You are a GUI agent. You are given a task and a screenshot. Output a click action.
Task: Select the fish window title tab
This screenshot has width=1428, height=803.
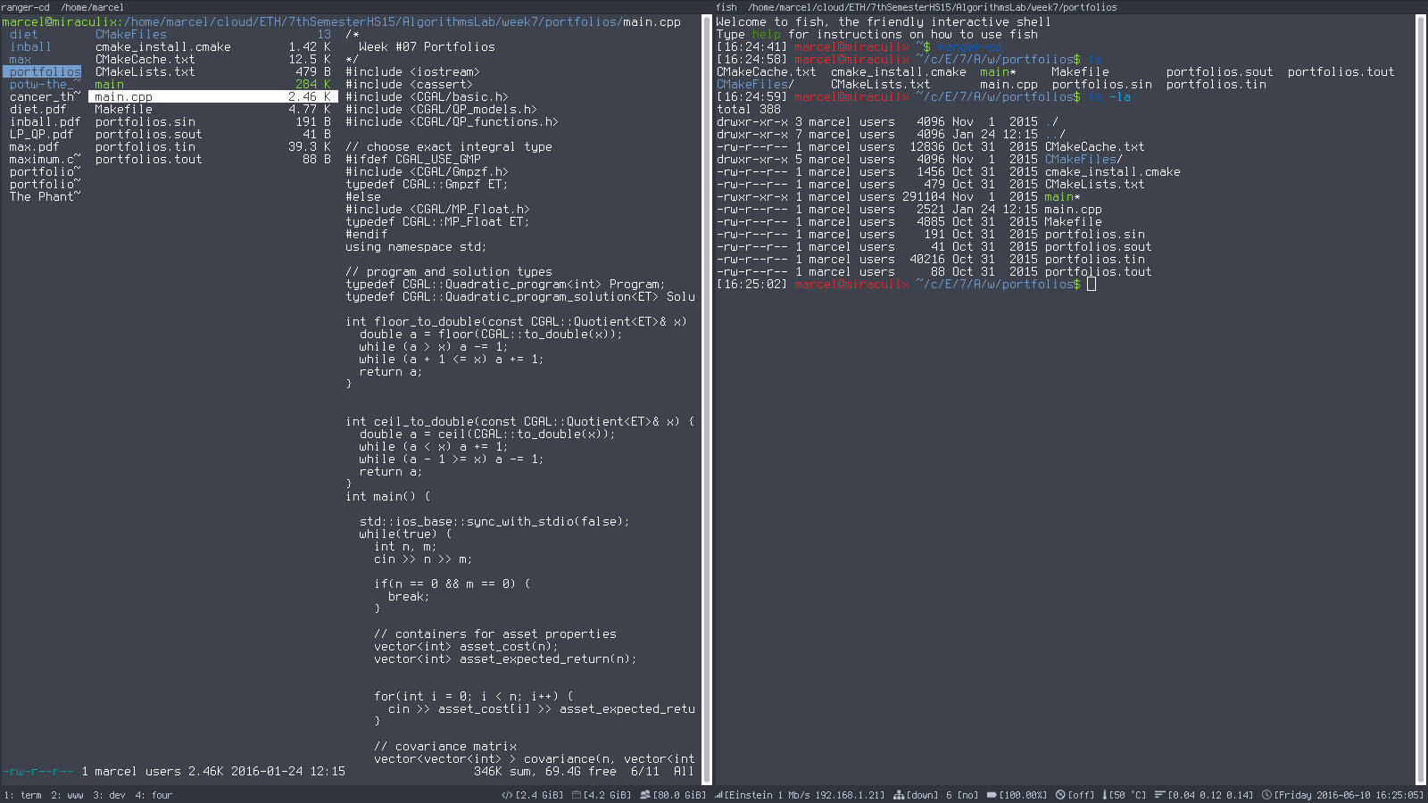pyautogui.click(x=917, y=7)
